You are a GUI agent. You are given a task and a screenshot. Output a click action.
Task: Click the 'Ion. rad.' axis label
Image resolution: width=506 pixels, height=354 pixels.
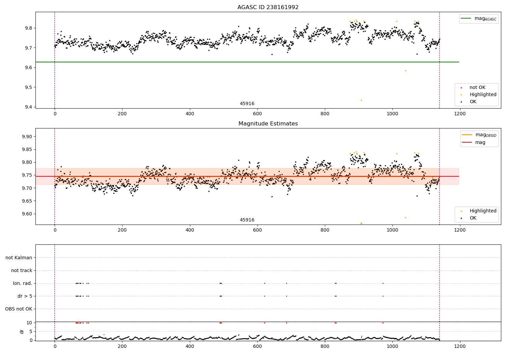(23, 283)
